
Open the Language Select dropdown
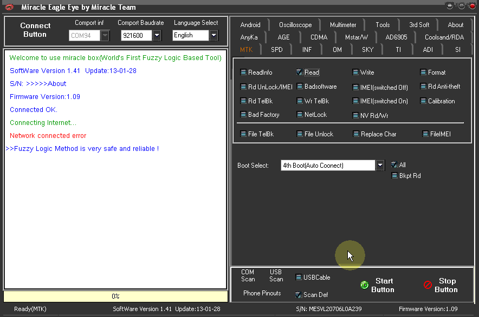pos(214,35)
